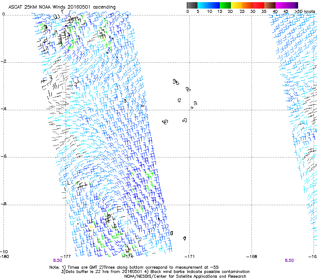The image size is (317, 279).
Task: Click the yellow 20-25 knots color swatch
Action: click(236, 5)
